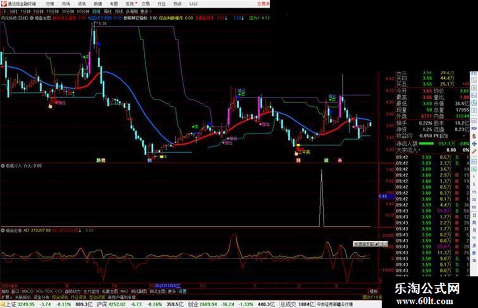Viewport: 478px width, 308px height.
Task: Click the dollar sign icon in right sidebar
Action: point(474,136)
